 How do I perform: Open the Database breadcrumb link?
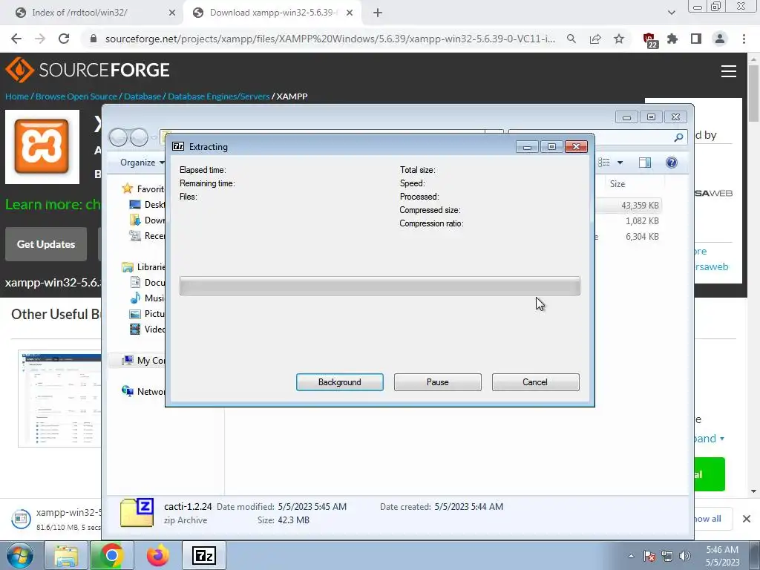[x=142, y=96]
